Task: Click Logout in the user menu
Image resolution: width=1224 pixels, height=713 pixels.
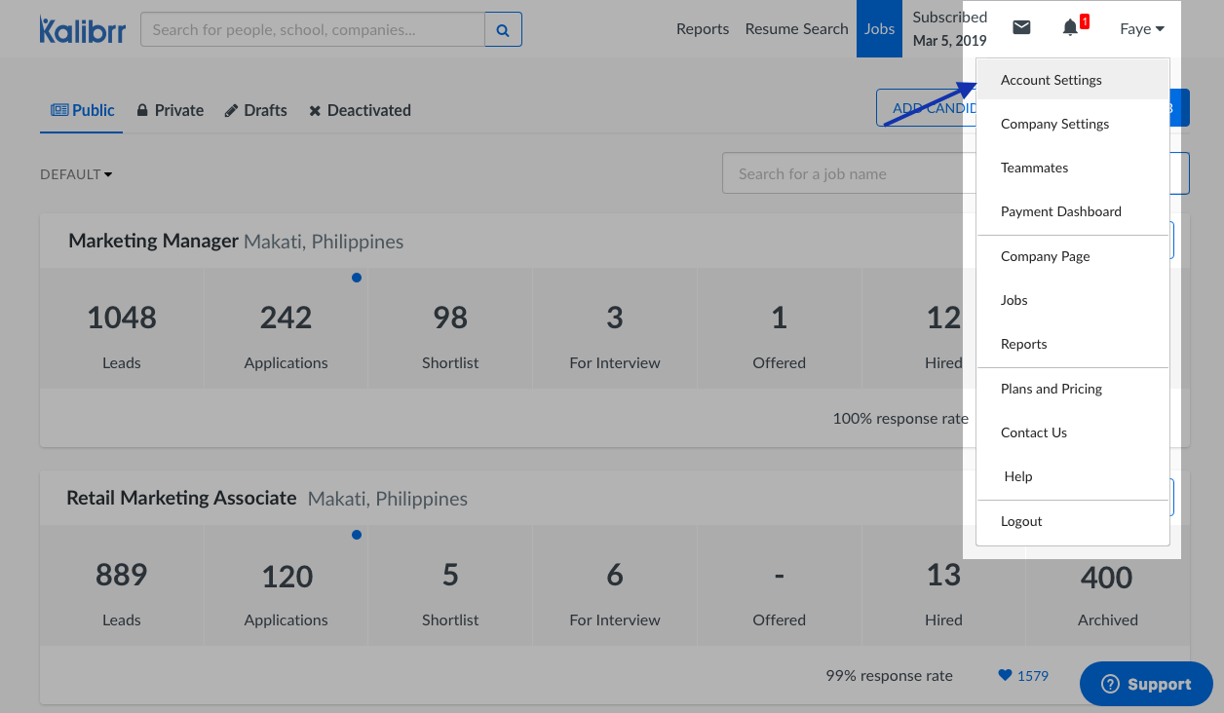Action: [x=1021, y=521]
